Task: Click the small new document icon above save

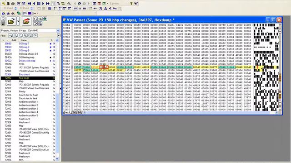Action: [x=3, y=19]
